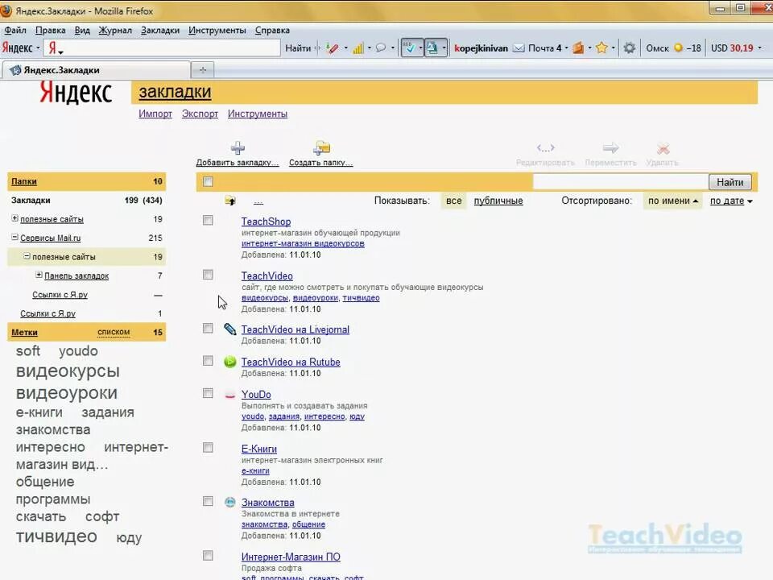Check the Интернет-Магазин ПО checkbox

coord(208,556)
